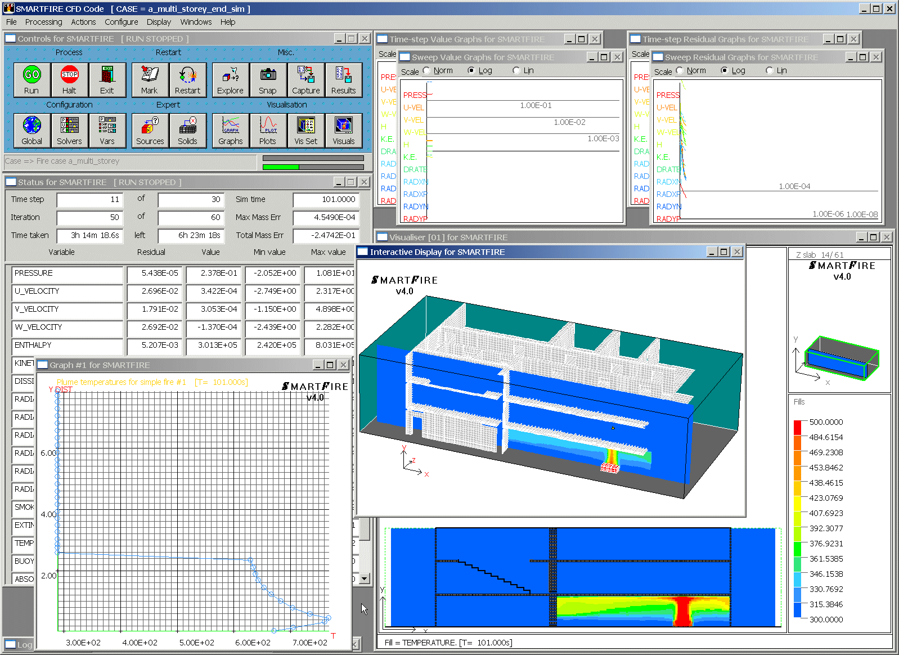This screenshot has height=655, width=899.
Task: Select Log scale in Sweep Value Graphs
Action: [471, 70]
